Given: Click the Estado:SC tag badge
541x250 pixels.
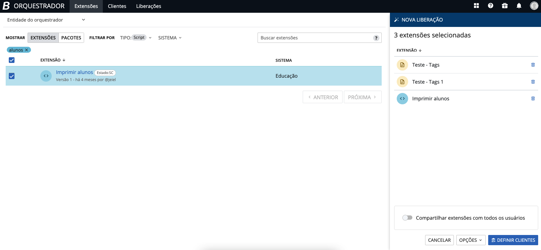Looking at the screenshot, I should pyautogui.click(x=105, y=73).
